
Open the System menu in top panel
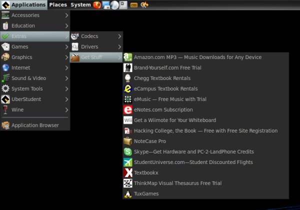click(80, 5)
